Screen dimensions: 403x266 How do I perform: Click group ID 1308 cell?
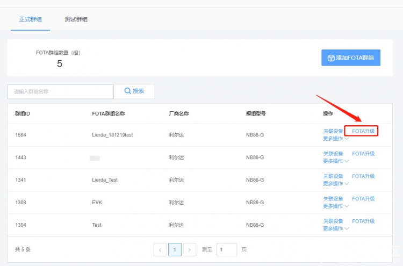pyautogui.click(x=20, y=203)
